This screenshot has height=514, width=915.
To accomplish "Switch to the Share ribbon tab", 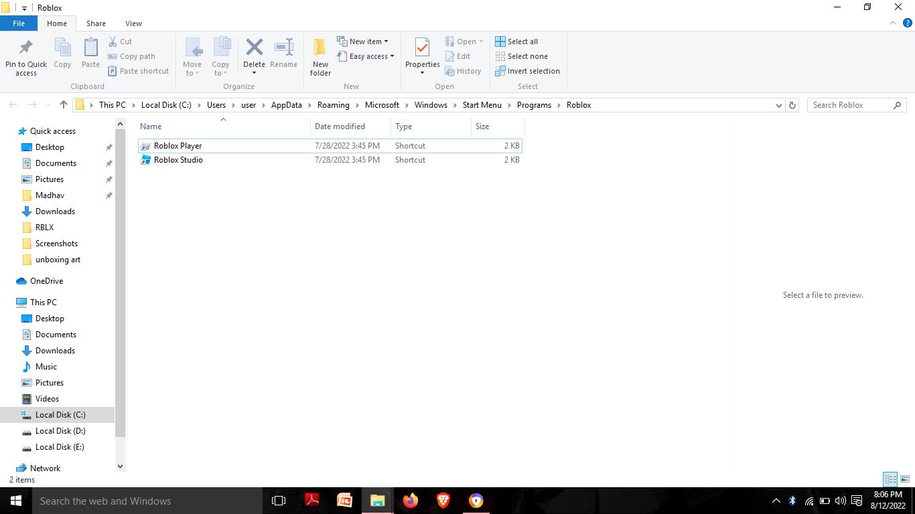I will pyautogui.click(x=96, y=23).
